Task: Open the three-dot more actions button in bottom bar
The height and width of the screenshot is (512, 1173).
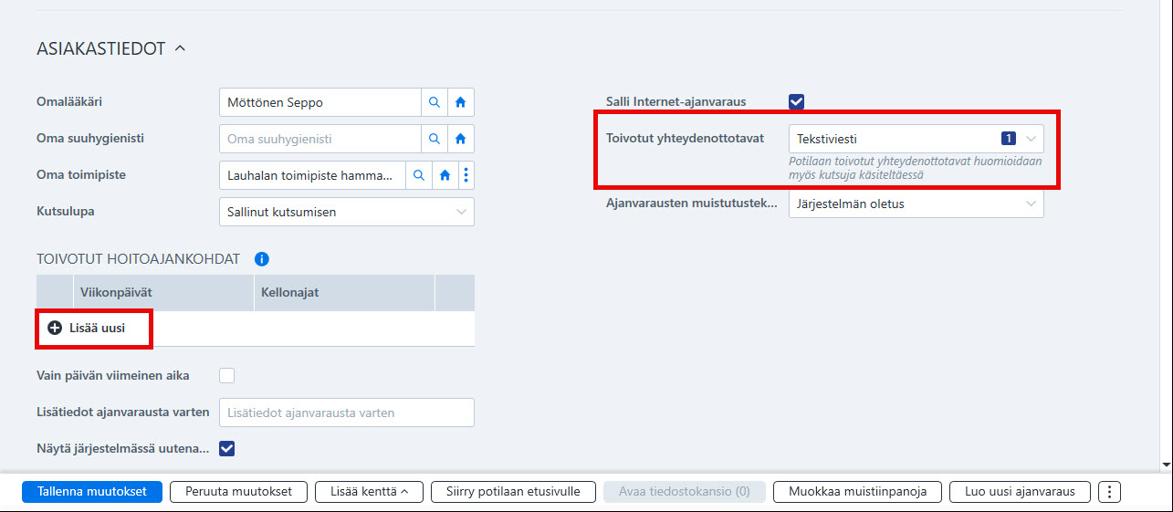Action: click(x=1109, y=491)
